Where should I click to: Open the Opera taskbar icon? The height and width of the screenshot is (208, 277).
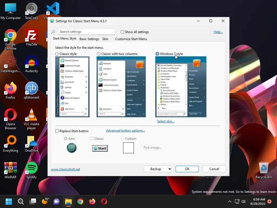[104, 201]
